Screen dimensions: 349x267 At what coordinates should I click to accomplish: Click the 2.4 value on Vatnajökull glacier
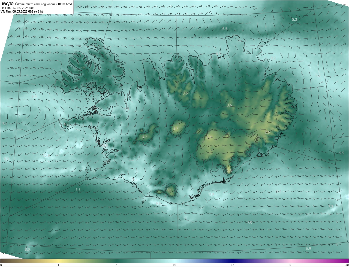tap(209, 137)
